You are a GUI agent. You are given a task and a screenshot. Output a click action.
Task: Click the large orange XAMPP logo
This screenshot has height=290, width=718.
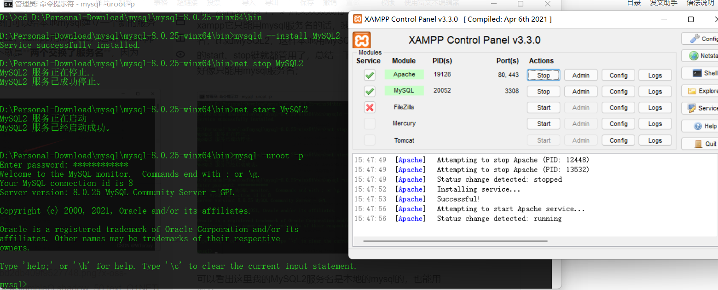pos(362,40)
